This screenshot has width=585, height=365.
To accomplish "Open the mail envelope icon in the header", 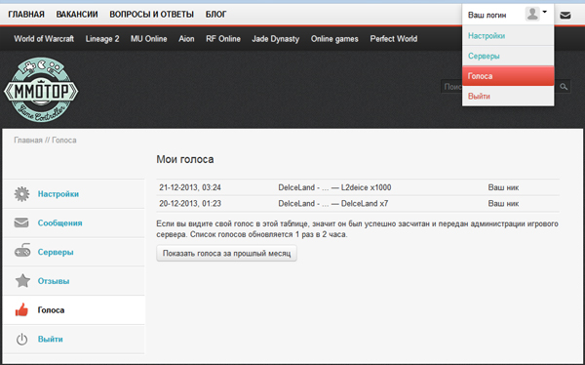I will [x=565, y=16].
